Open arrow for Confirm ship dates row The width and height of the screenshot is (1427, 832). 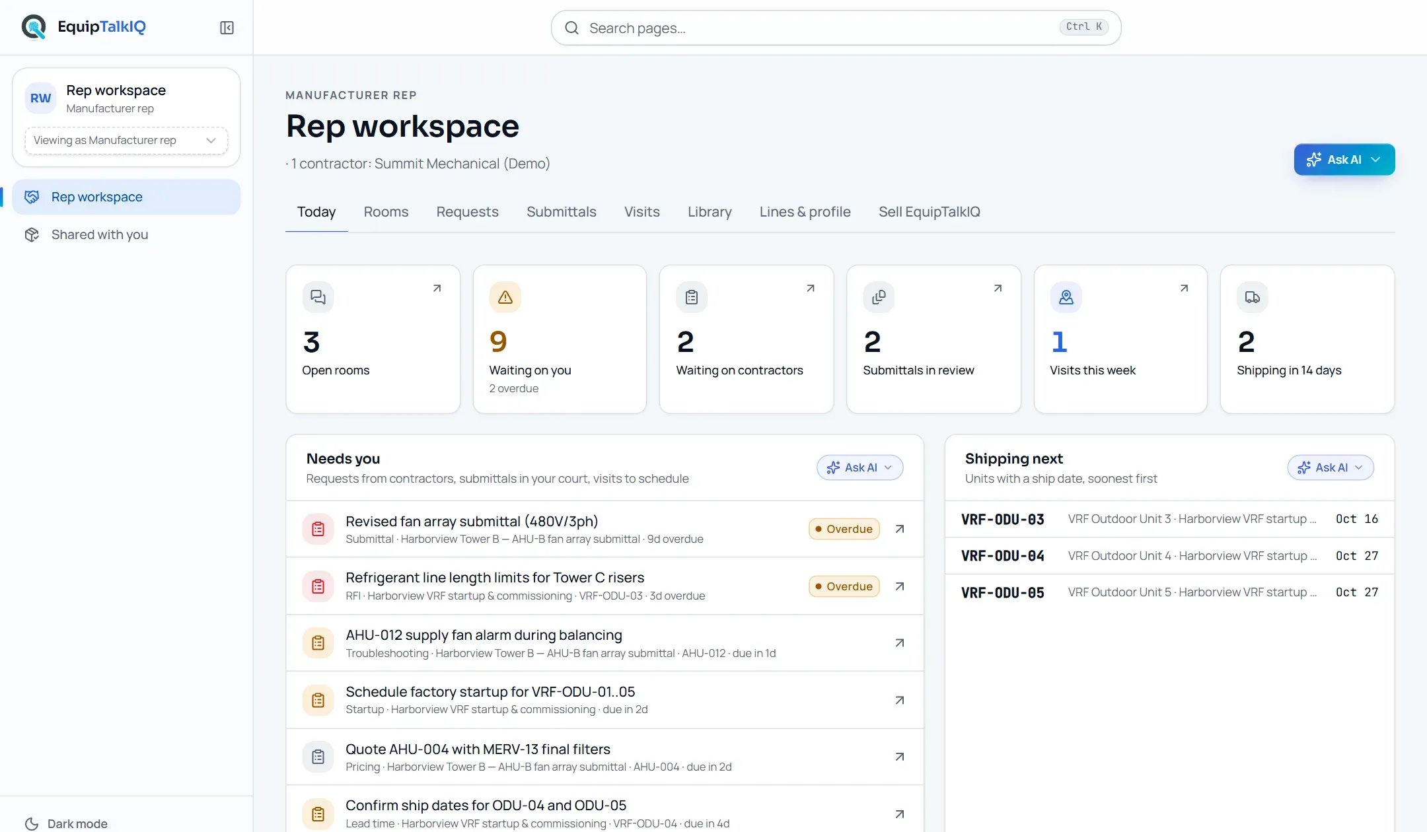click(899, 814)
